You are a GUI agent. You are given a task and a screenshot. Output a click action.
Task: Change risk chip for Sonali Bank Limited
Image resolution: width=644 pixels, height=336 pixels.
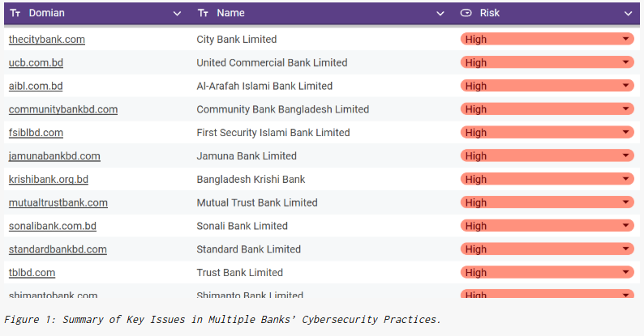click(547, 226)
